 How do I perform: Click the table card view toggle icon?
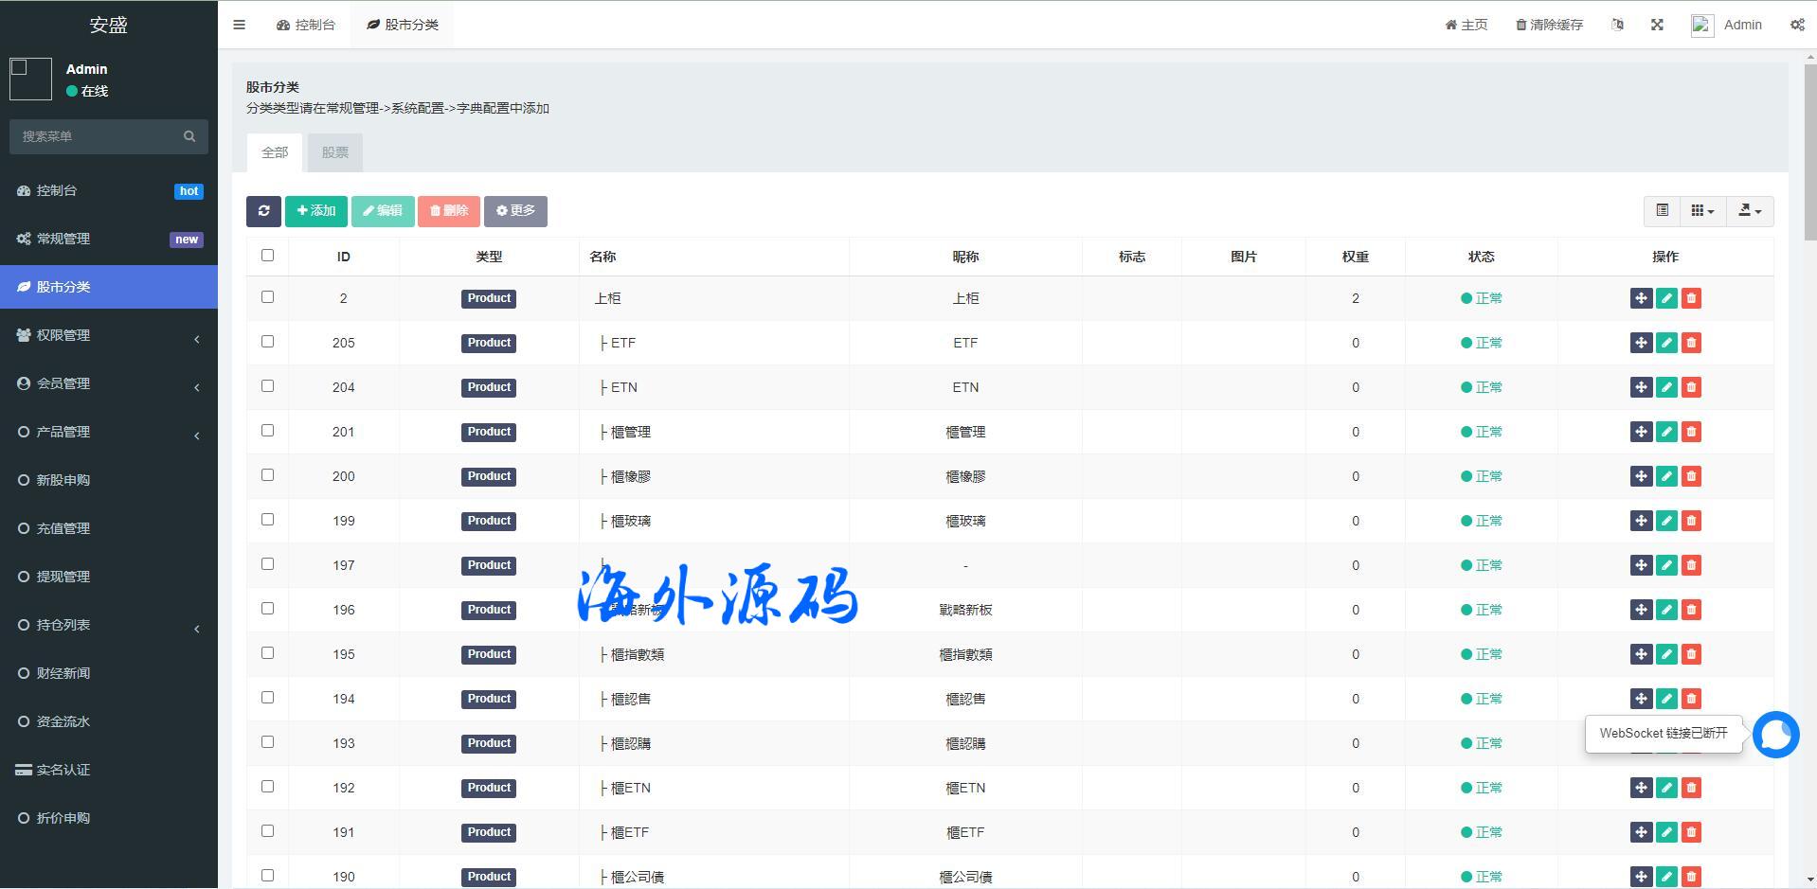pyautogui.click(x=1662, y=211)
